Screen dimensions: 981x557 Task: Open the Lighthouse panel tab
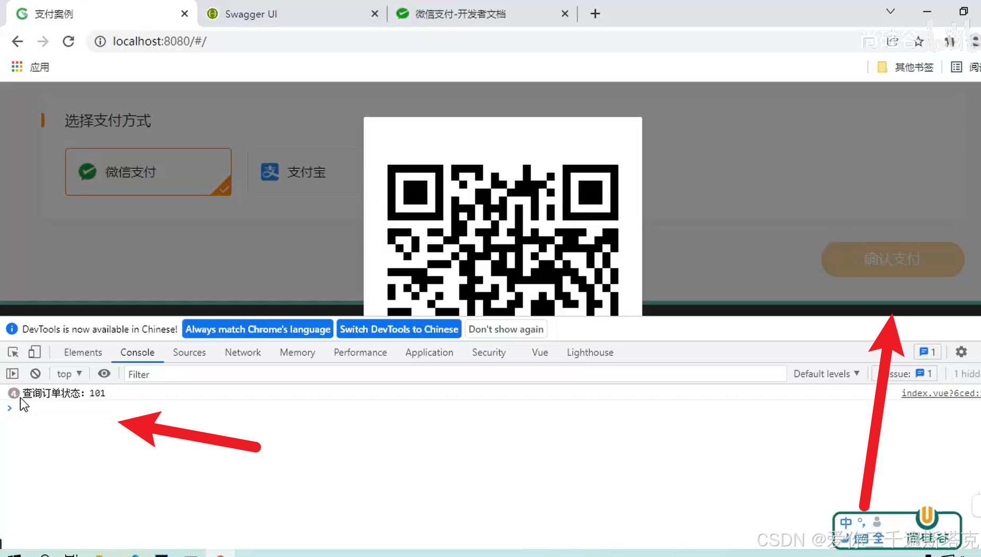point(590,352)
